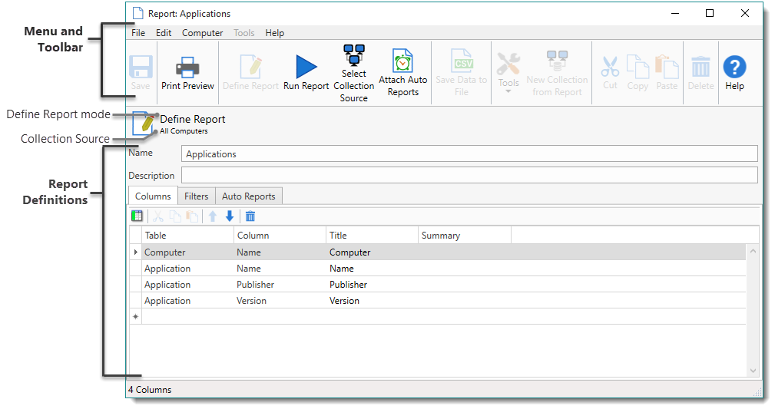Screen dimensions: 775x409
Task: Switch to the Auto Reports tab
Action: pos(248,196)
